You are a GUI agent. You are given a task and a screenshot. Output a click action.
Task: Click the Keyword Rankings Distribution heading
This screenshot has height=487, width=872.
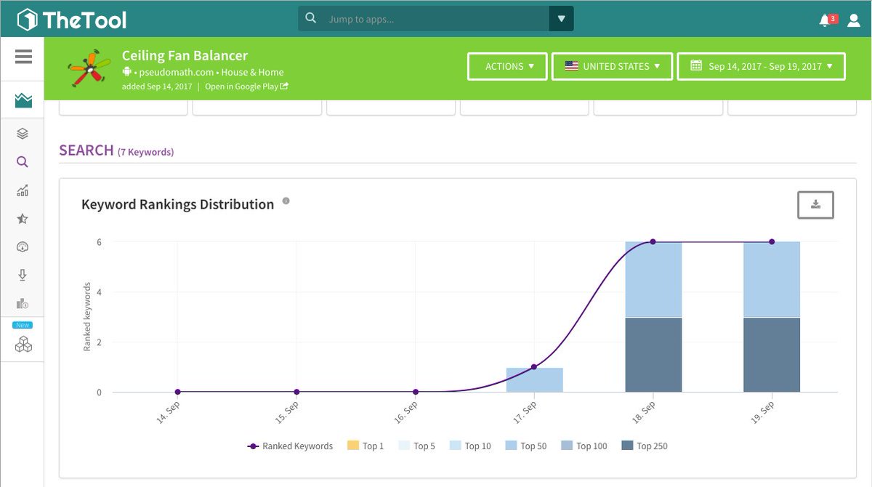(x=177, y=204)
